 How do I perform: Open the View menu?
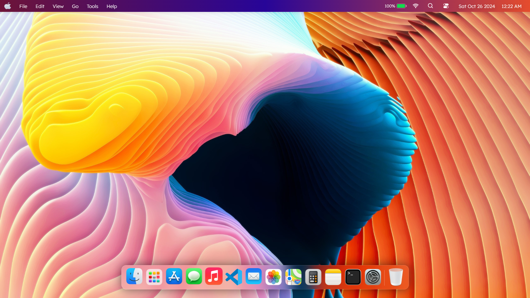point(58,6)
